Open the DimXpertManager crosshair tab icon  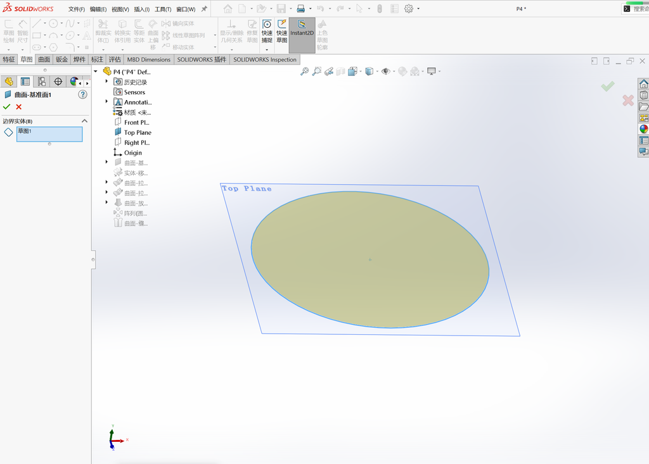[58, 82]
